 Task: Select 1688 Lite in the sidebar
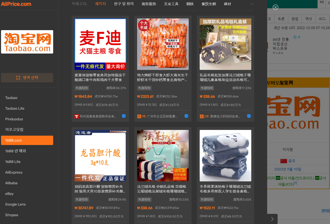point(27,162)
